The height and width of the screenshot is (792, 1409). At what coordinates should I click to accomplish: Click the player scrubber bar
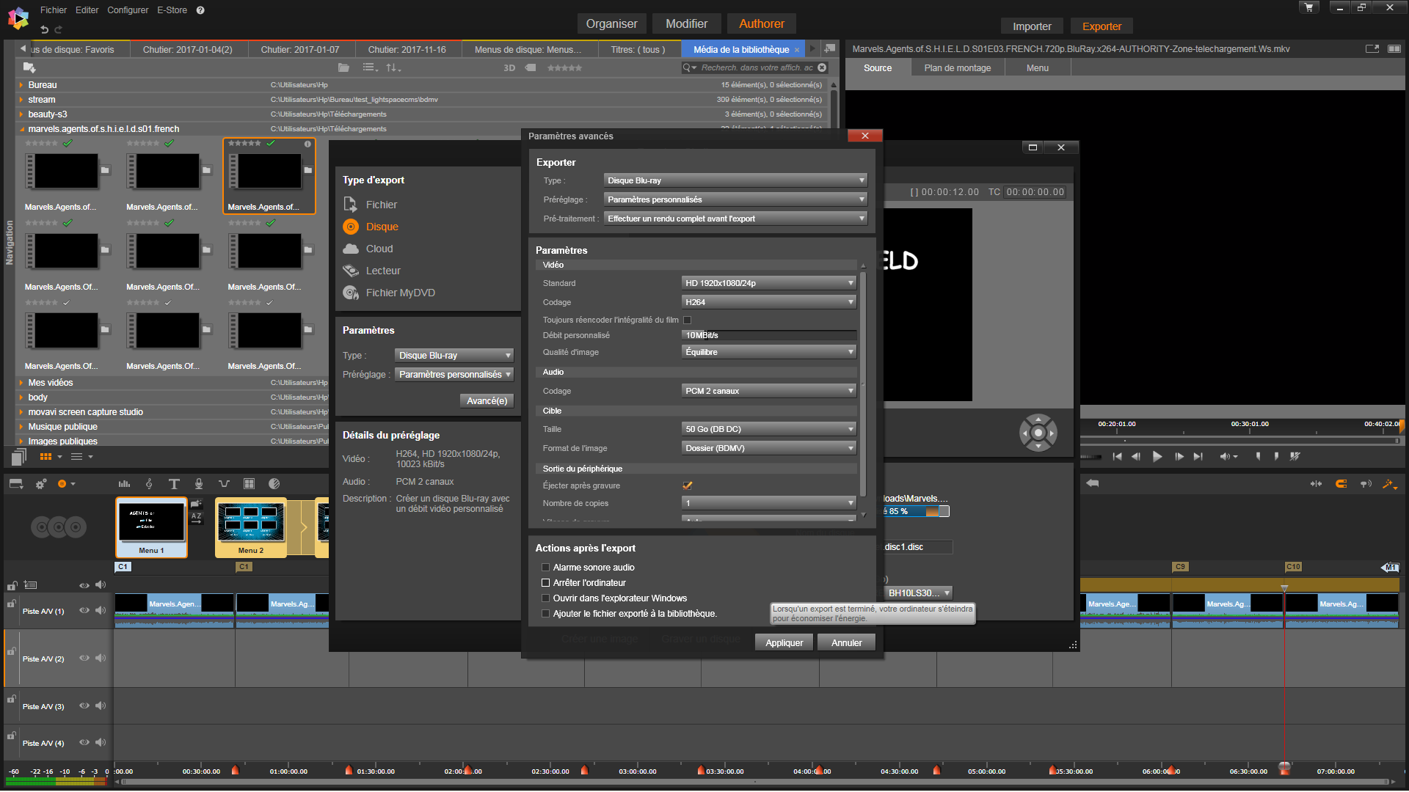[x=1240, y=441]
